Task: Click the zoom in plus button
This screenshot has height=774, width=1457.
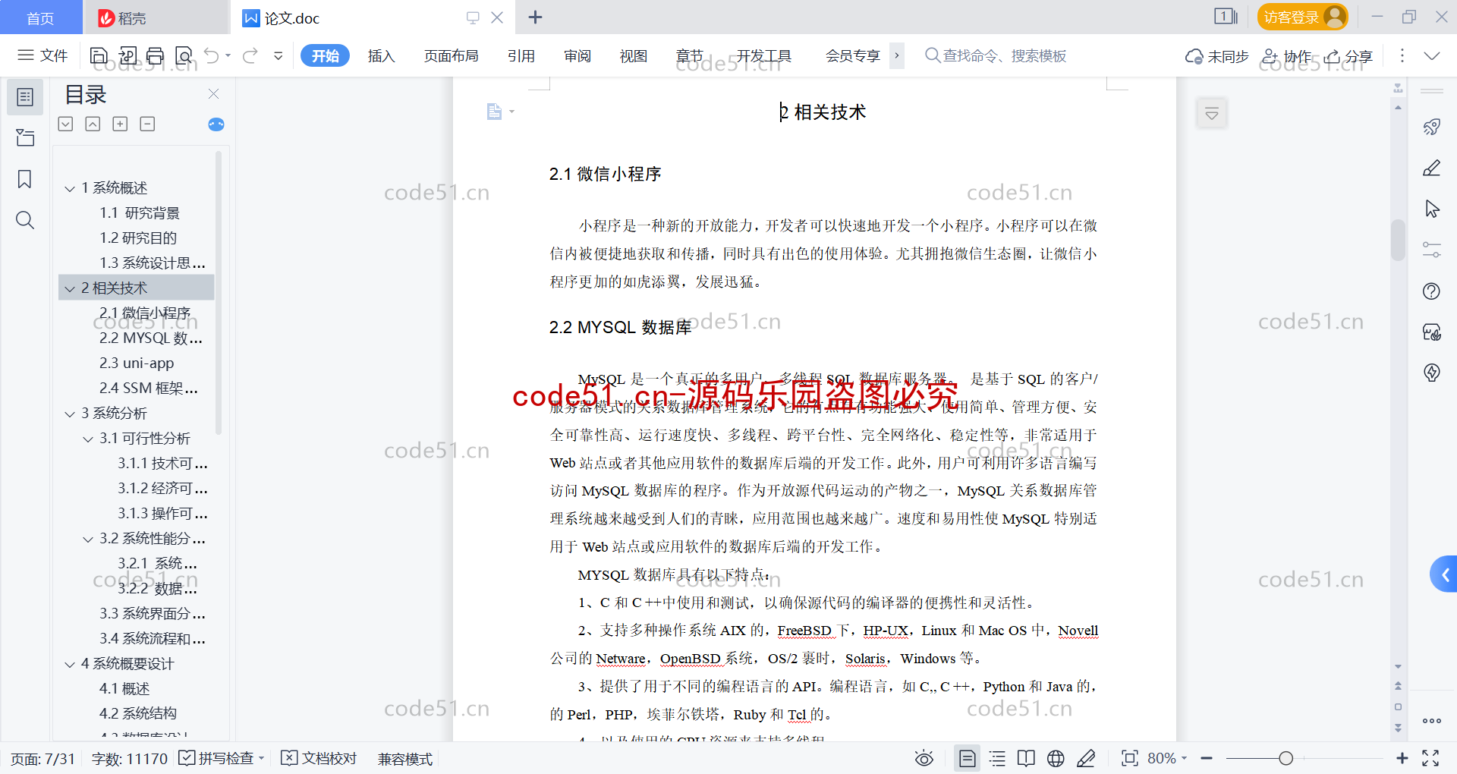Action: (1402, 758)
